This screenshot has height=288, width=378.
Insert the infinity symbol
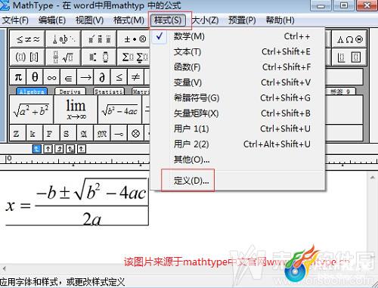click(51, 77)
